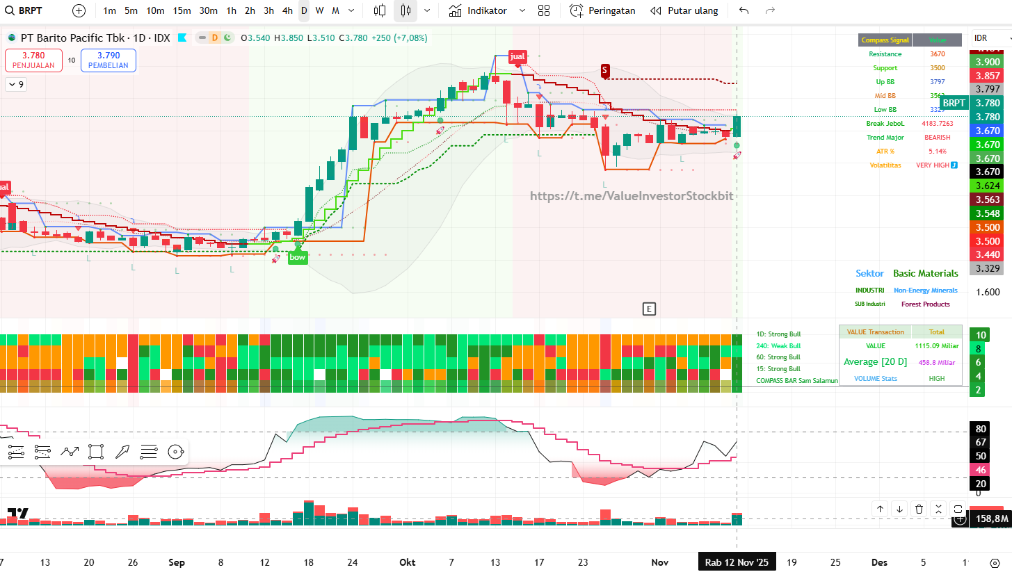Click the PT Barito Pacific Tbk legend title
The image size is (1012, 572).
pos(97,38)
